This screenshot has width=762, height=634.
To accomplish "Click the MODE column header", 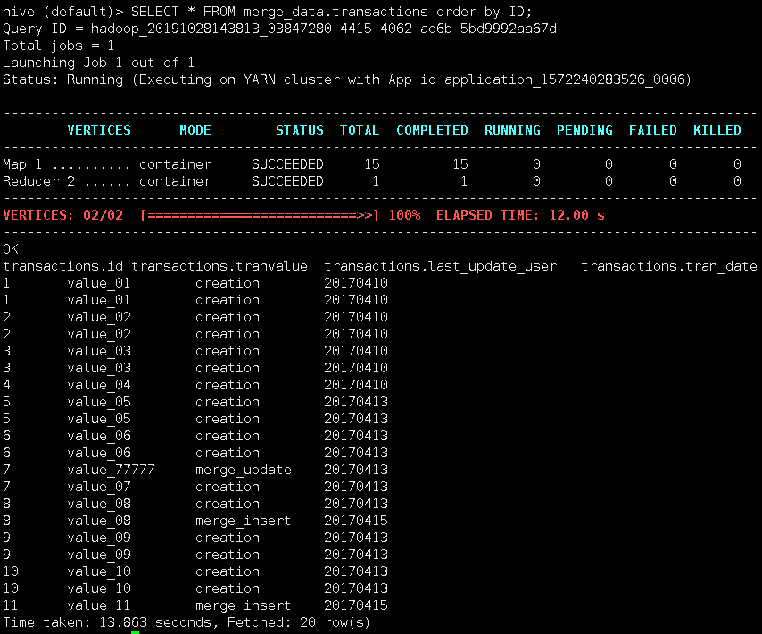I will (195, 129).
